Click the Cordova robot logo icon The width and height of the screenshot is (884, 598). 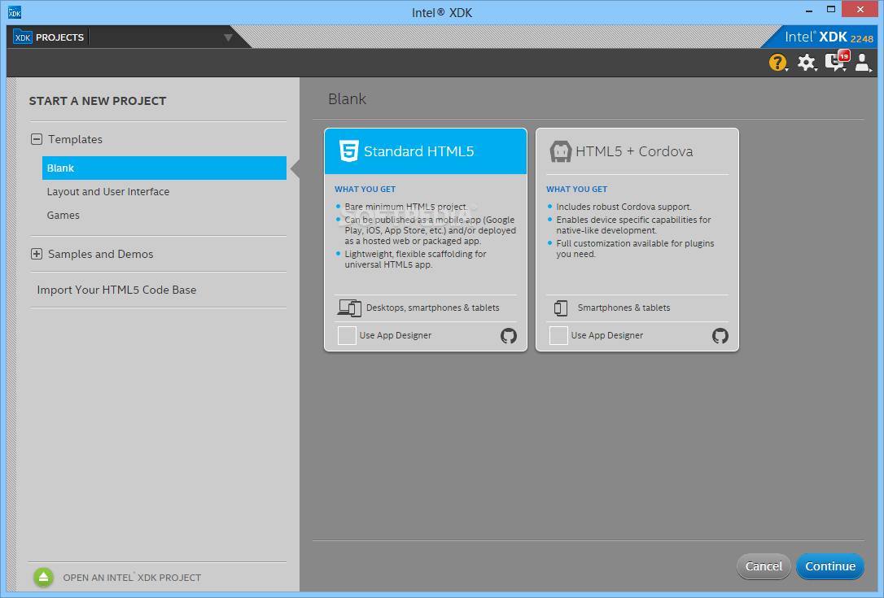pos(560,151)
